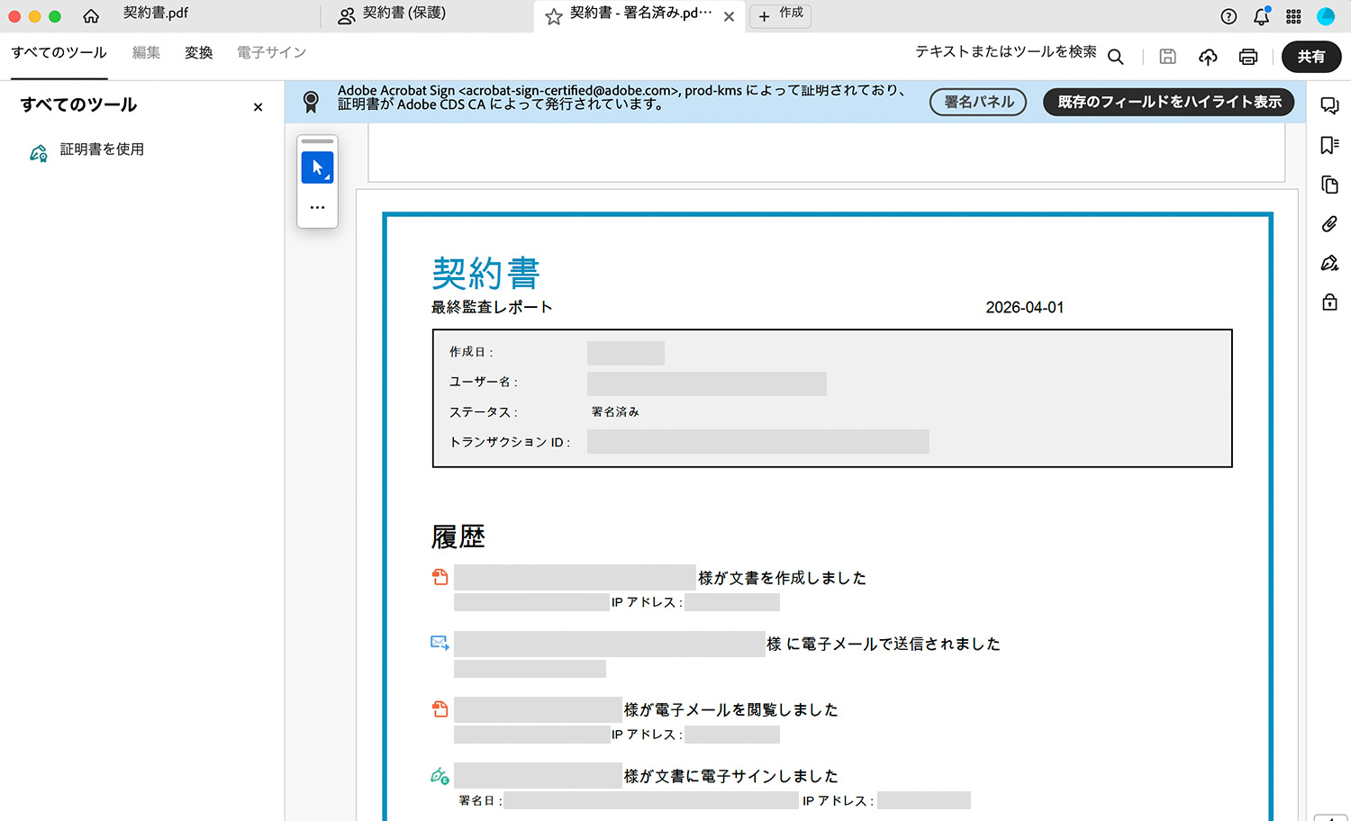Open the 電子サイン menu
This screenshot has width=1351, height=821.
(x=271, y=52)
